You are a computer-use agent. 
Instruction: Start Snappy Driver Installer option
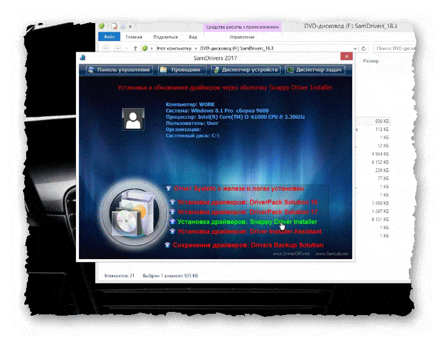pyautogui.click(x=247, y=222)
